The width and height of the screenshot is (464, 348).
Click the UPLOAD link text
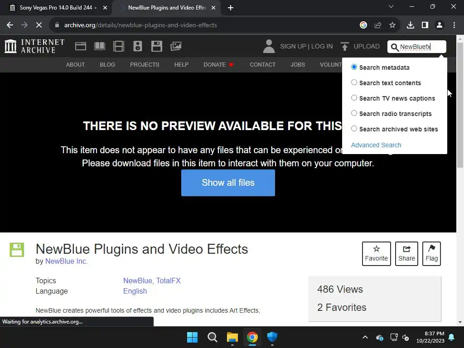click(x=366, y=47)
